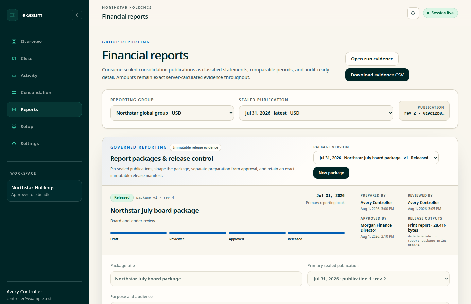The image size is (471, 304).
Task: Open the Reporting group dropdown
Action: click(x=172, y=113)
